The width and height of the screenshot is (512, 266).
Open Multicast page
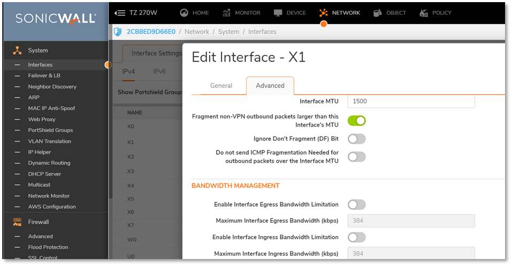[39, 185]
